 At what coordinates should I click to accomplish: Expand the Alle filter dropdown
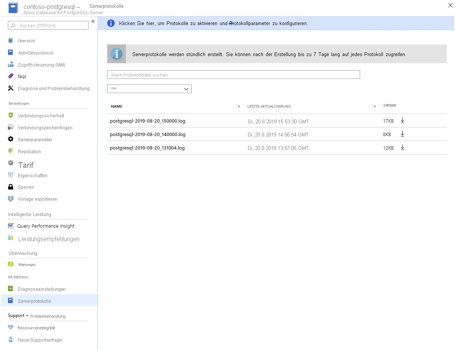(149, 89)
